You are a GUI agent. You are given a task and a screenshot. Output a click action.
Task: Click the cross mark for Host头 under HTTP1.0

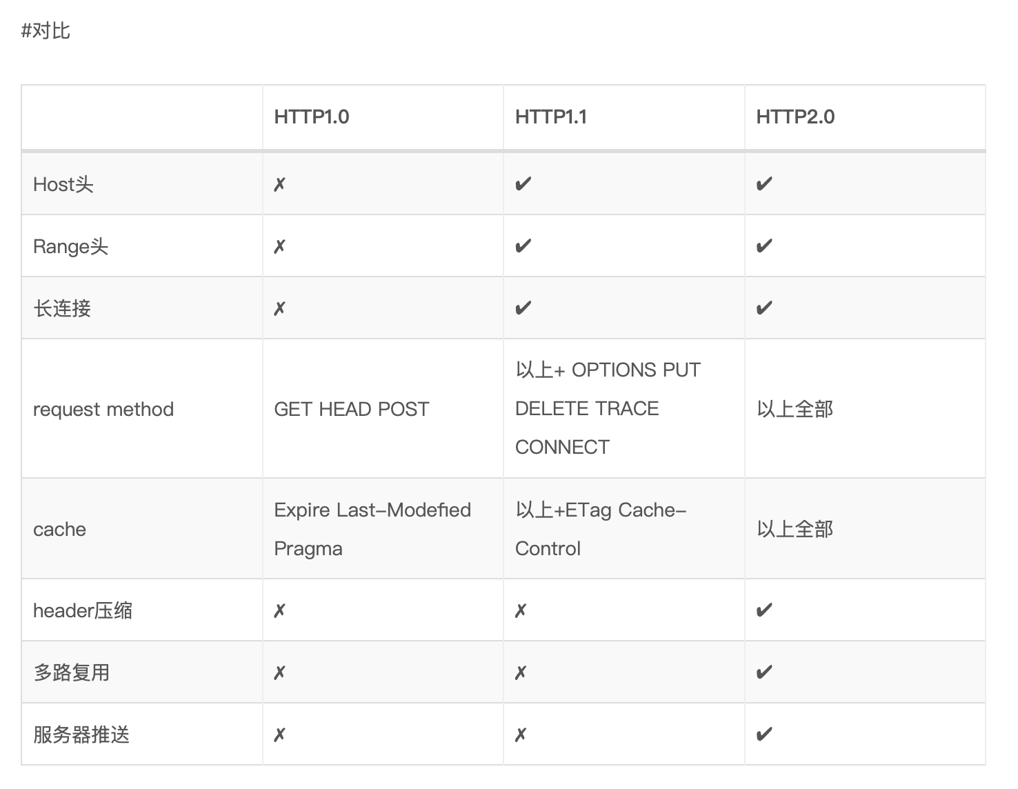pos(279,184)
